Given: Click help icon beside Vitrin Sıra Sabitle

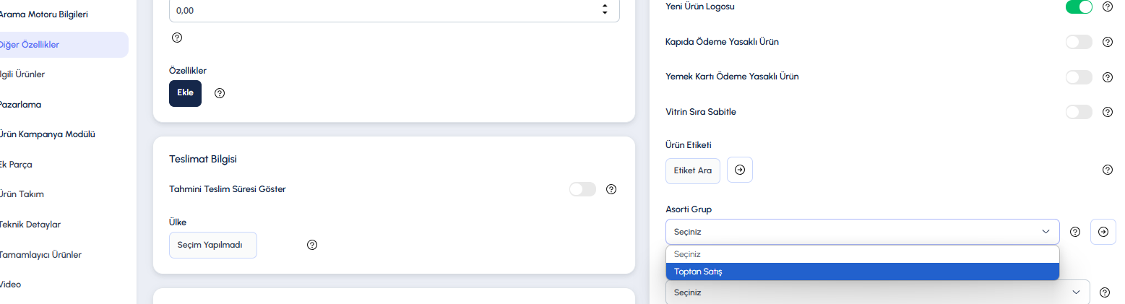Looking at the screenshot, I should pos(1107,112).
